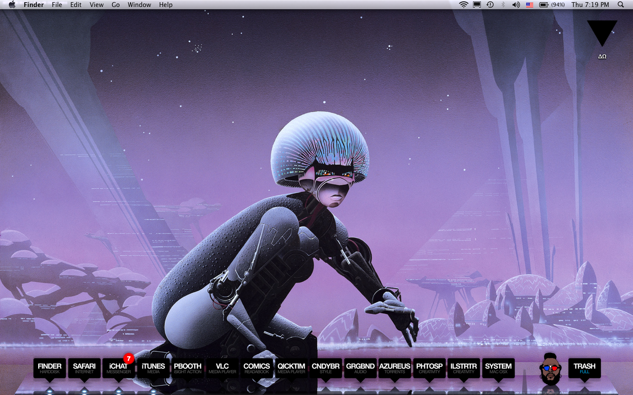Open ILSTRTR creativity dock icon
Viewport: 633px width, 395px height.
(x=464, y=369)
